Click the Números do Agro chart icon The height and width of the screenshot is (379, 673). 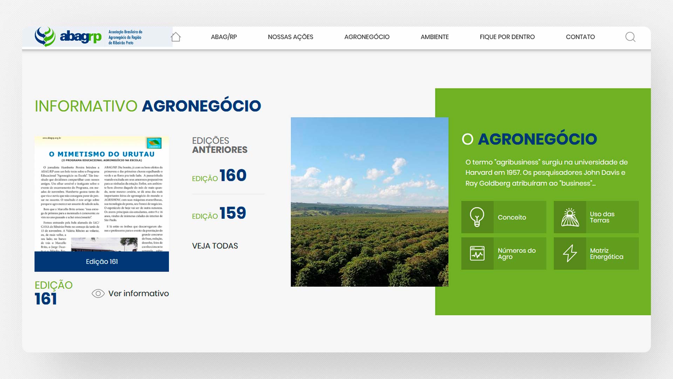tap(477, 253)
